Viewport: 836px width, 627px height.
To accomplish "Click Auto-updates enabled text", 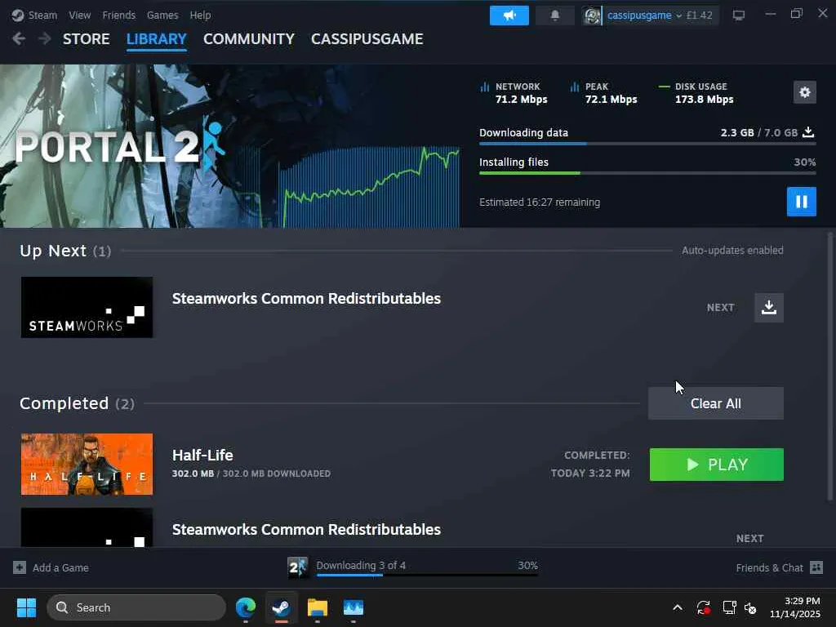I will (732, 250).
